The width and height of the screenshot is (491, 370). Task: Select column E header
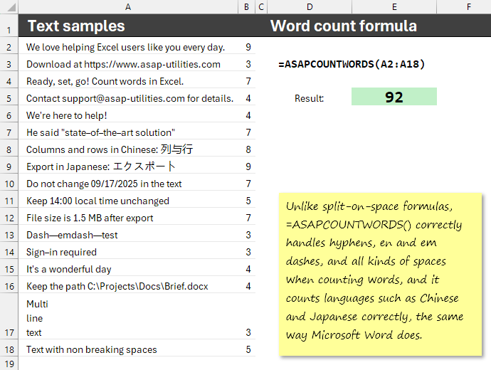point(394,6)
